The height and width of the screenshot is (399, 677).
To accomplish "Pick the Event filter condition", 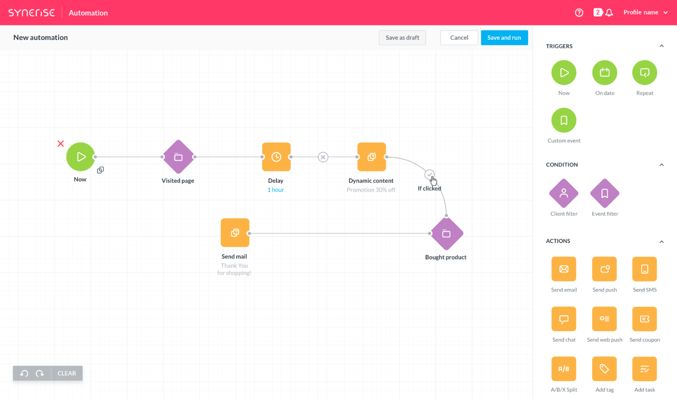I will pos(604,193).
